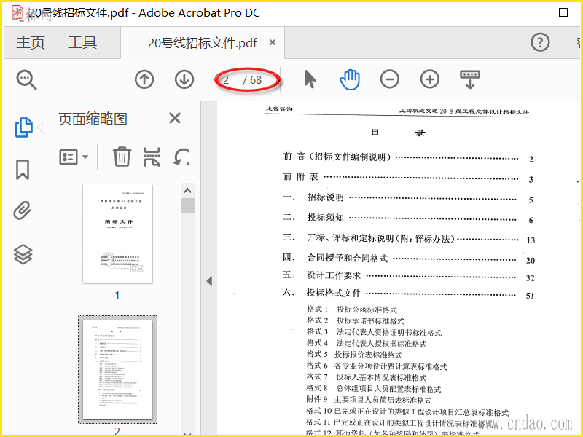Click the 四. 合同授予和合同格式 entry
The image size is (583, 437).
coord(409,259)
